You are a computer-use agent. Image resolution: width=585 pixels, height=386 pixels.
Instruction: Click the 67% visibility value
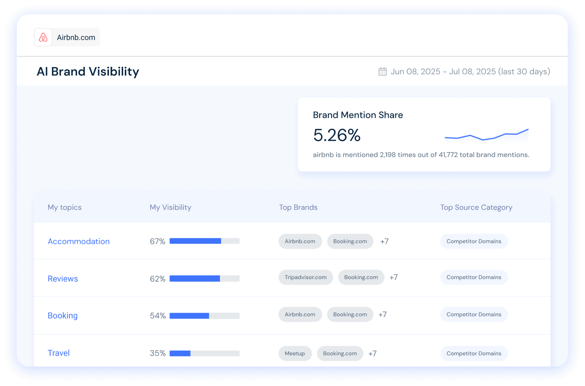click(x=157, y=241)
